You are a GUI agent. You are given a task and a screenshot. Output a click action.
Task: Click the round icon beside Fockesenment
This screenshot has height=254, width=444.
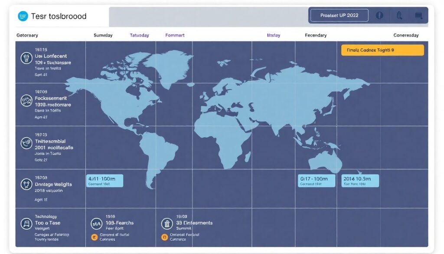(26, 101)
